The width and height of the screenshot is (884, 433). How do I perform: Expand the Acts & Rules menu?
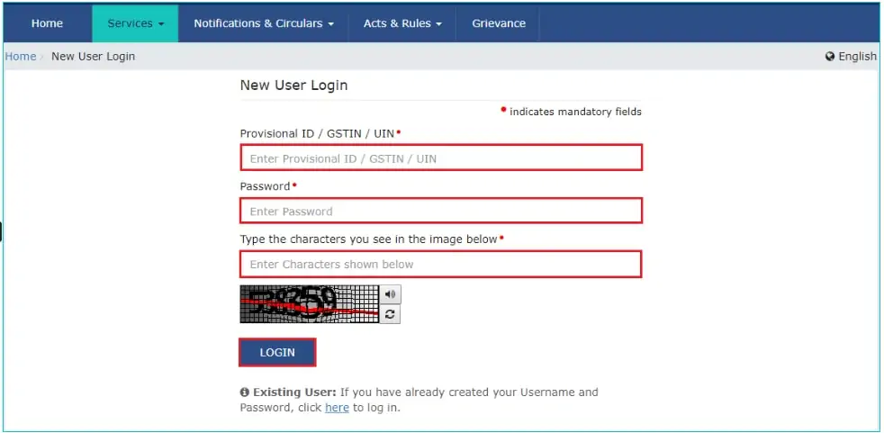[x=402, y=23]
